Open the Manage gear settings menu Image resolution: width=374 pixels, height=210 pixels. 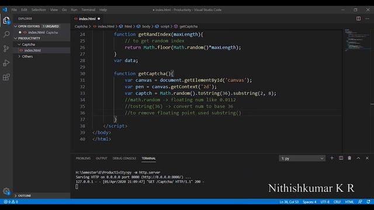coord(6,191)
